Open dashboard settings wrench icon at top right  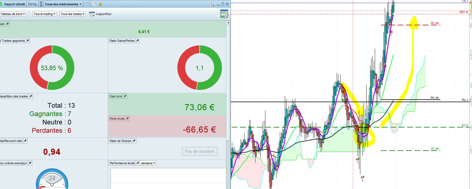pos(224,14)
